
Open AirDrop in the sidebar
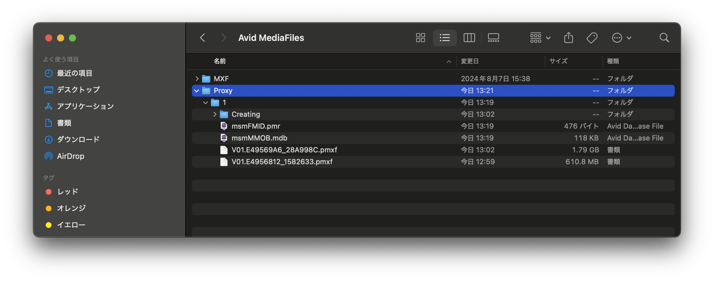click(x=70, y=156)
